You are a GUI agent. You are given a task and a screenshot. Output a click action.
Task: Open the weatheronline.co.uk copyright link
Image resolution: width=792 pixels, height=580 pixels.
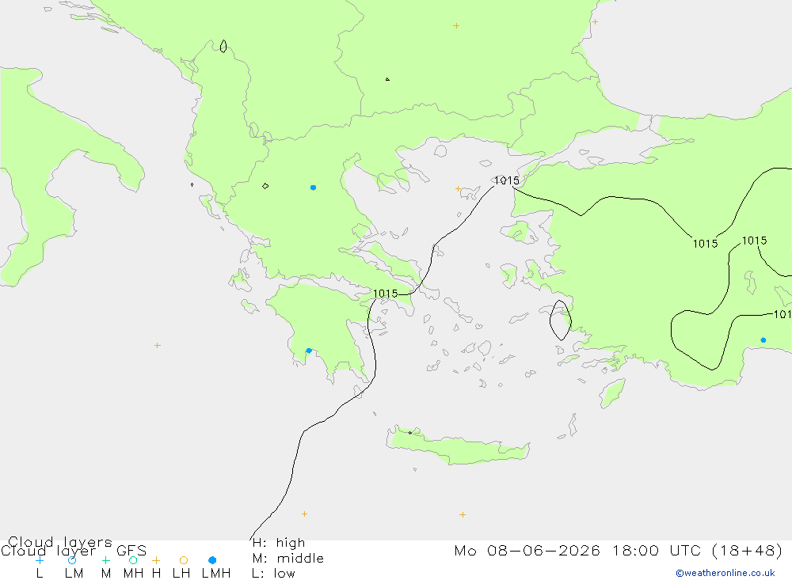point(725,573)
